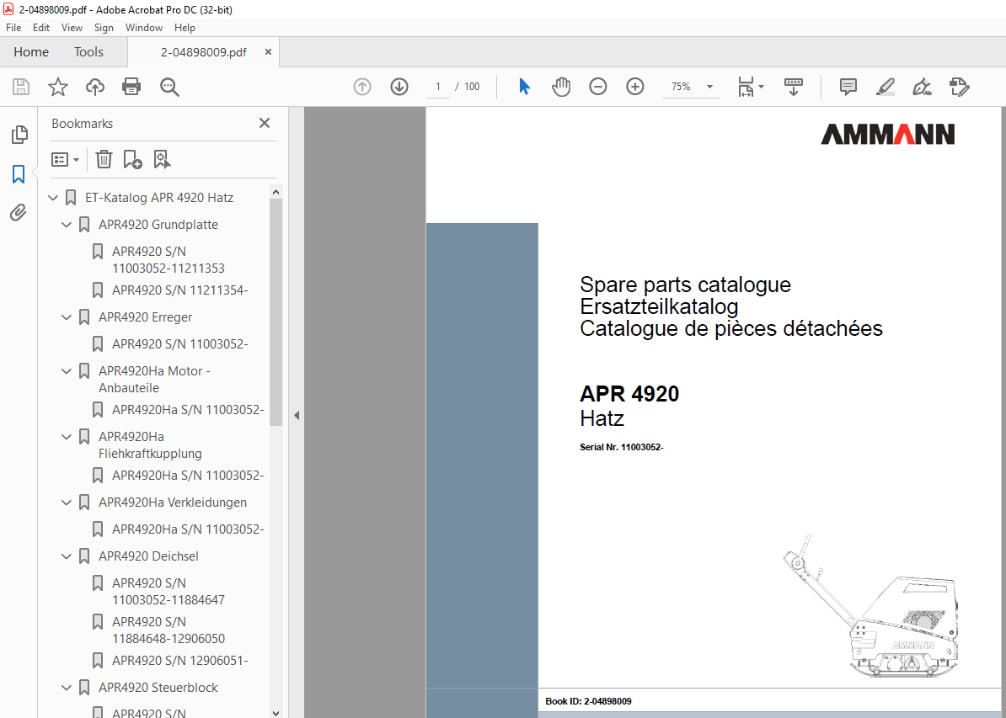This screenshot has width=1006, height=718.
Task: Switch to the Tools tab
Action: tap(88, 52)
